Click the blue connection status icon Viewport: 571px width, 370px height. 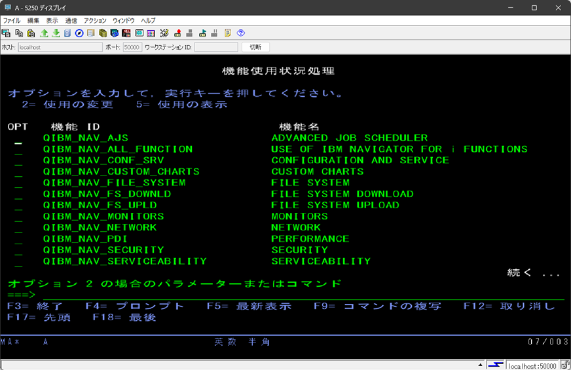coord(497,365)
